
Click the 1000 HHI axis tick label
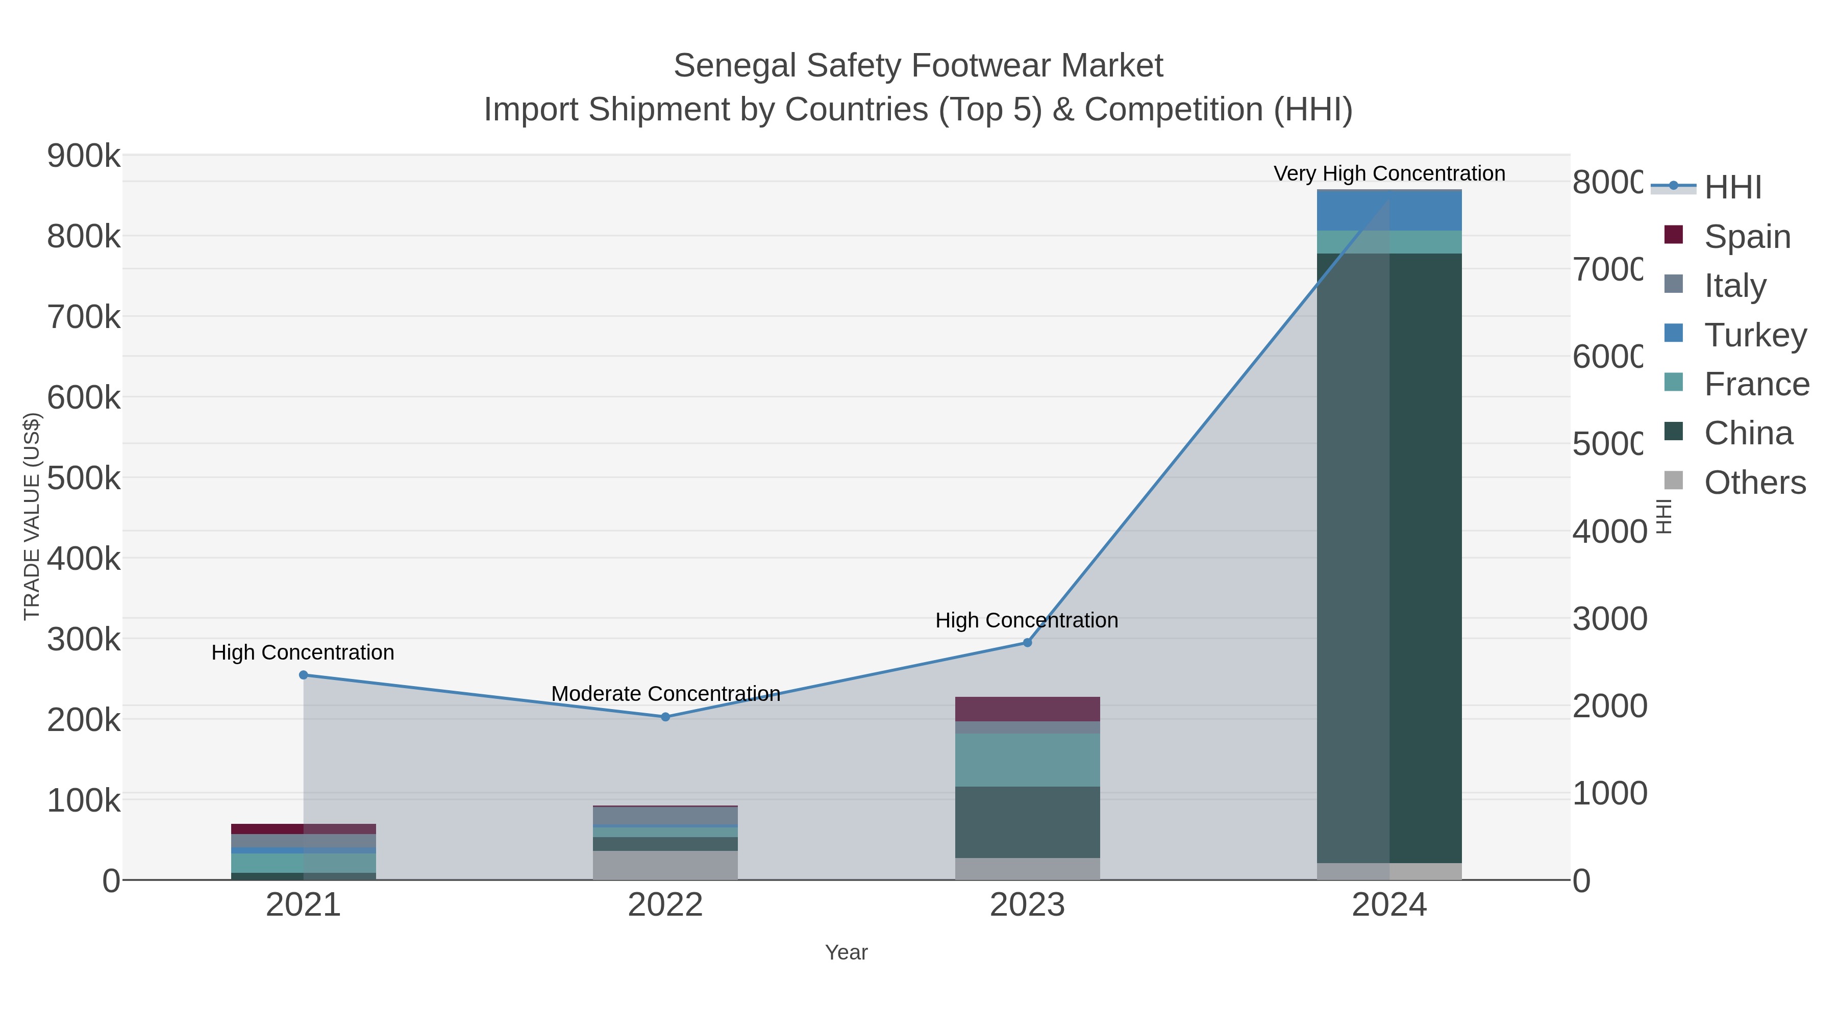[1609, 793]
